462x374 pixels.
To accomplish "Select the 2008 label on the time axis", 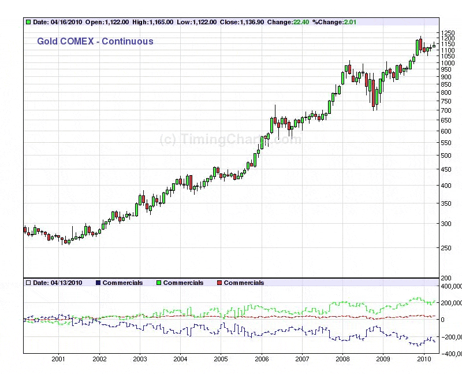I will coord(342,359).
